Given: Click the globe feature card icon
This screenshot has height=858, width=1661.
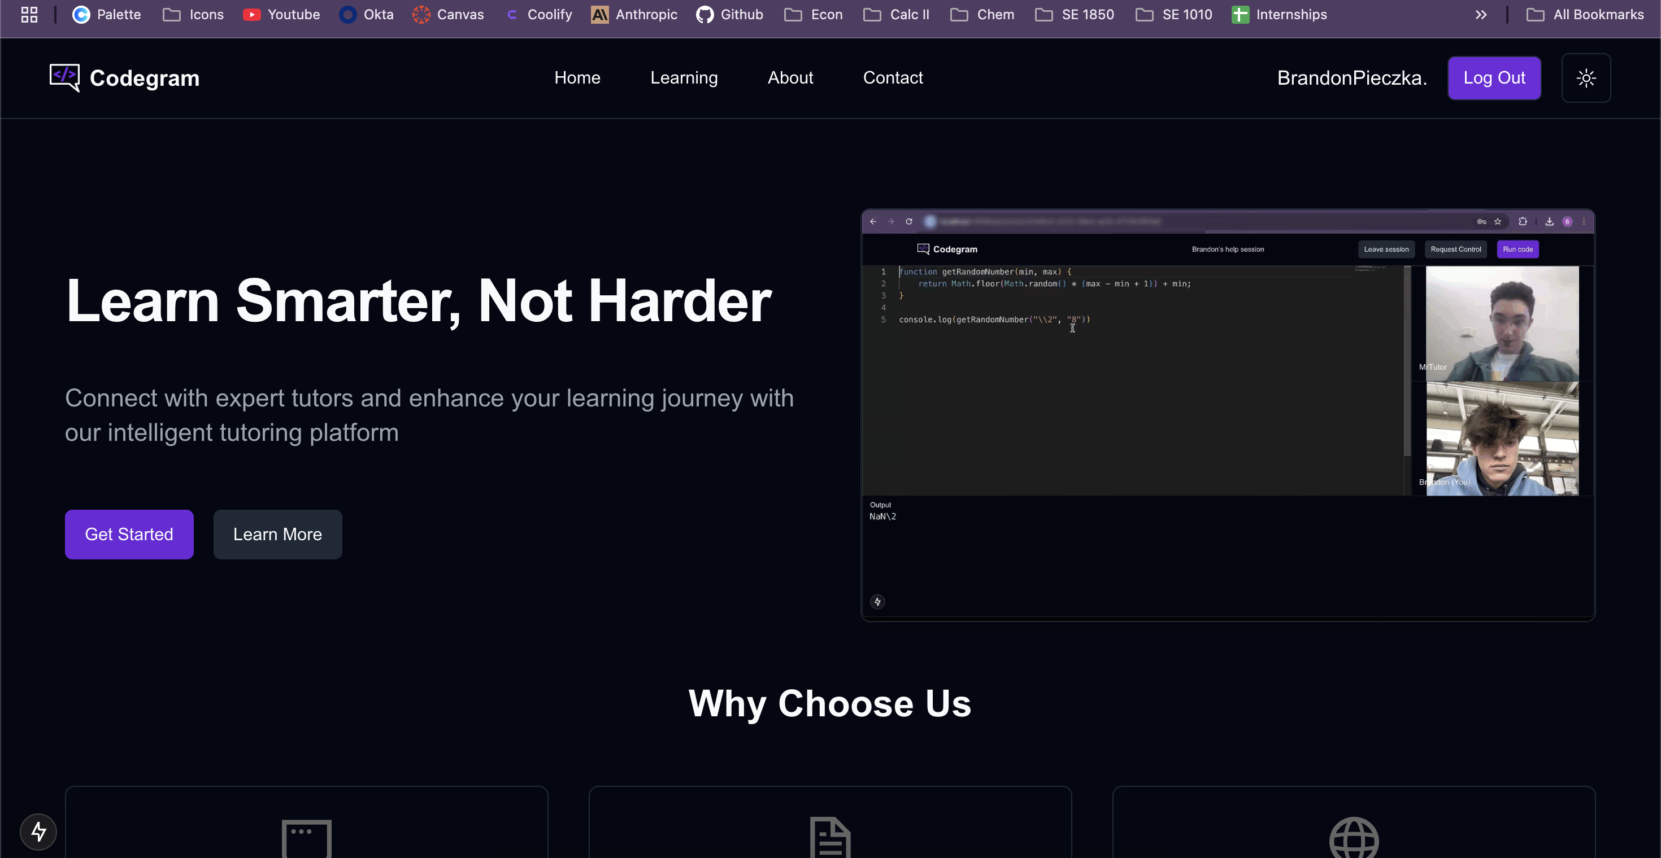Looking at the screenshot, I should 1354,839.
